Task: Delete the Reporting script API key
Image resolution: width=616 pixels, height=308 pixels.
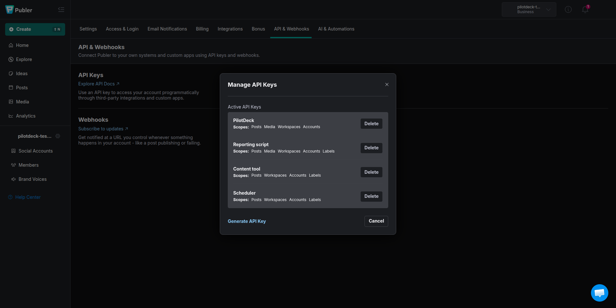Action: click(x=371, y=148)
